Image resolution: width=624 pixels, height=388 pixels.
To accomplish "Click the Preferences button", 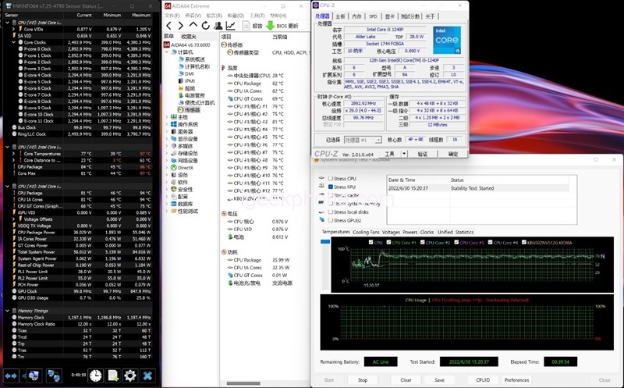I will point(516,379).
